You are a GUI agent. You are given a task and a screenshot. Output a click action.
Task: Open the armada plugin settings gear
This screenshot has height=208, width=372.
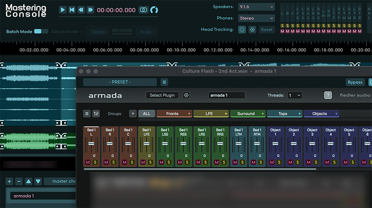coord(186,95)
